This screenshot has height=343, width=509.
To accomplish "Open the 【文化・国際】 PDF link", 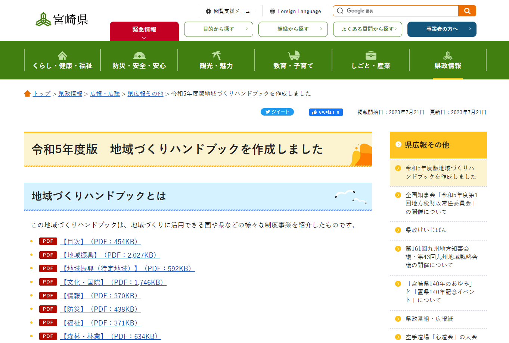I will (112, 282).
